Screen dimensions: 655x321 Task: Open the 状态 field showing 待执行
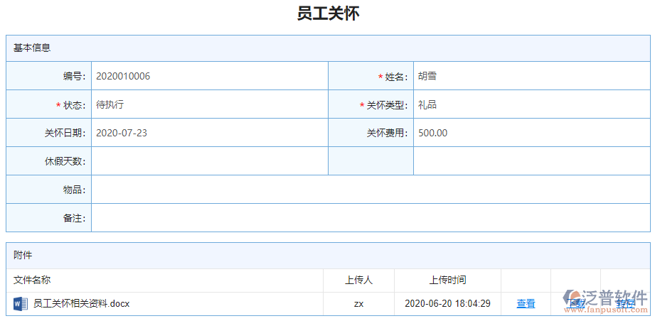point(209,104)
